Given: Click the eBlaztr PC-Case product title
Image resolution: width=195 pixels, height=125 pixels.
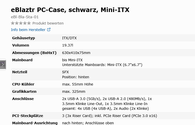Looking at the screenshot, I should (x=70, y=10).
